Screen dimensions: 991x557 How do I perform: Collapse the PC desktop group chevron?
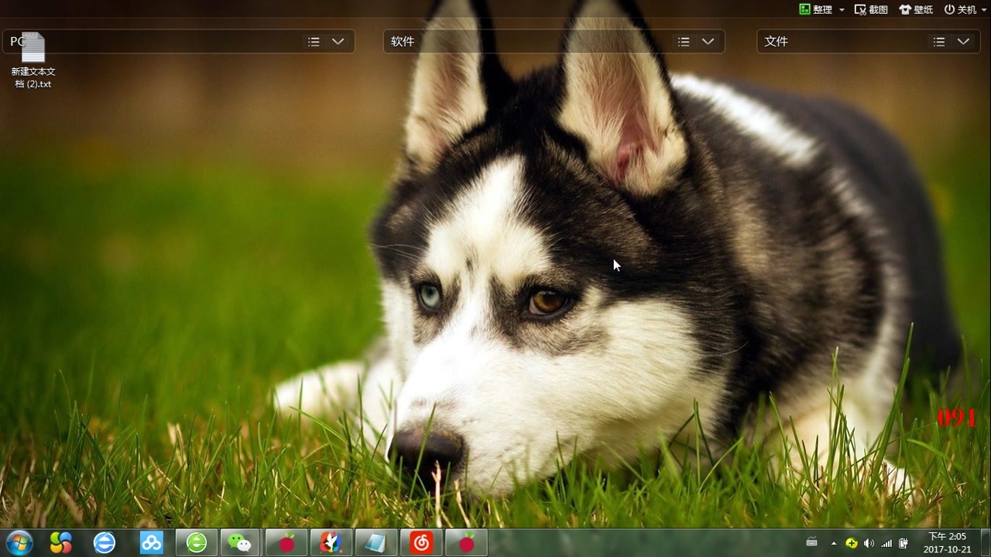[x=338, y=42]
